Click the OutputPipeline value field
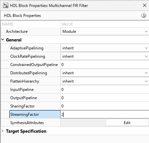The width and height of the screenshot is (149, 143). 105,98
